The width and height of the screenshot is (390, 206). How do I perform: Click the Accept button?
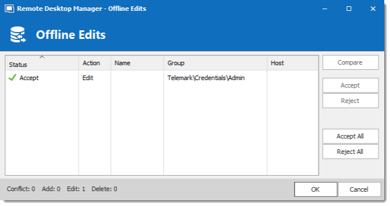350,85
